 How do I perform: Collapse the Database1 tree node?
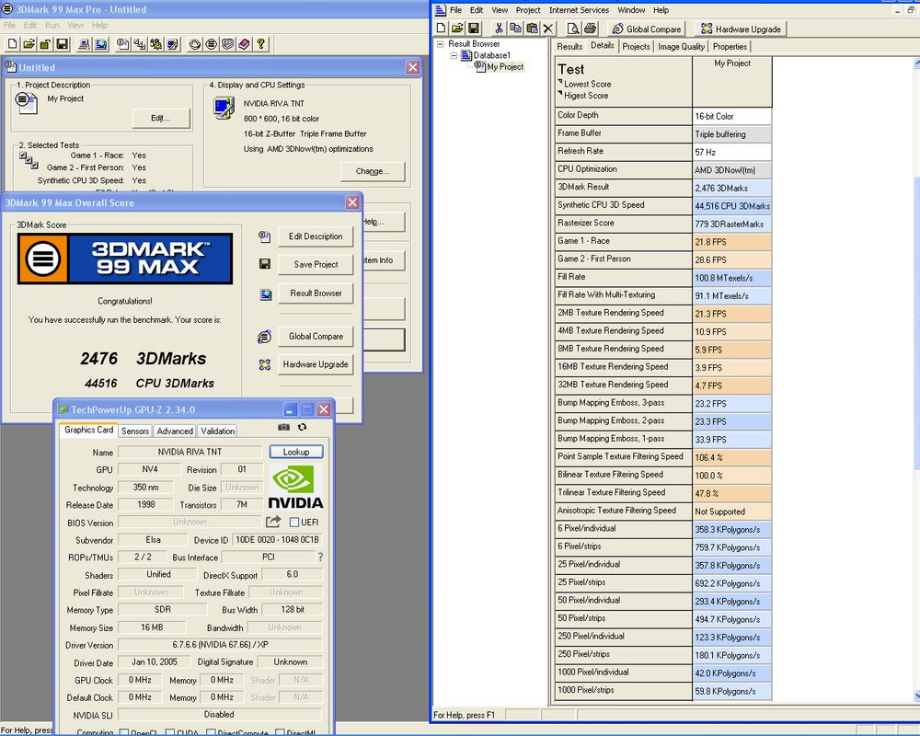[x=454, y=55]
